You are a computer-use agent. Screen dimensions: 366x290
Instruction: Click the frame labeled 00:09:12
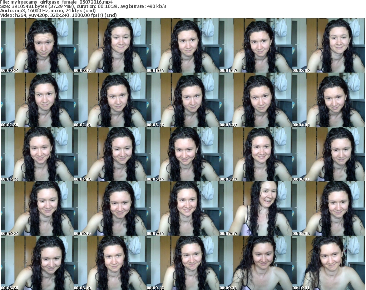183,263
